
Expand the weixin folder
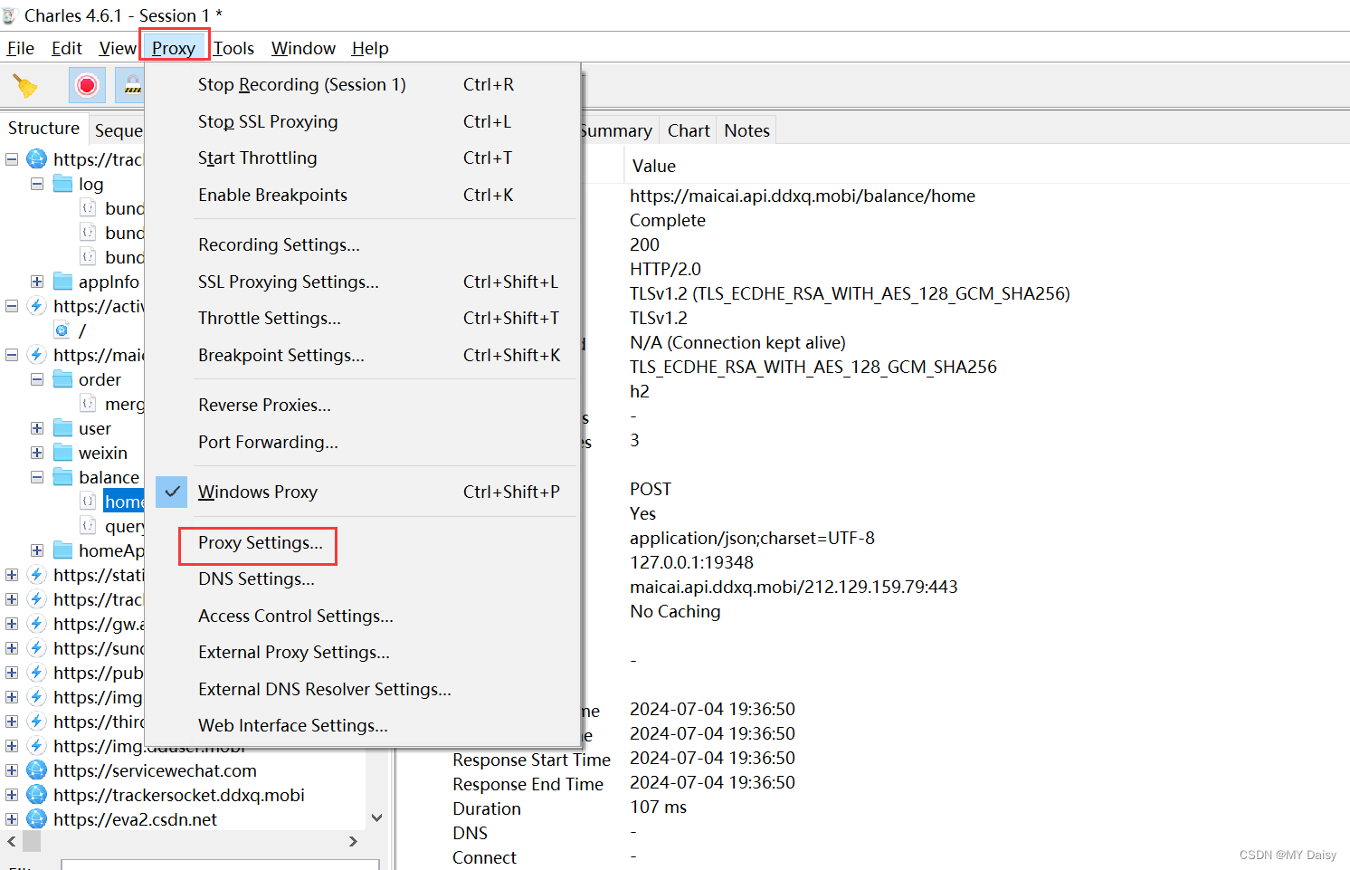pos(37,453)
